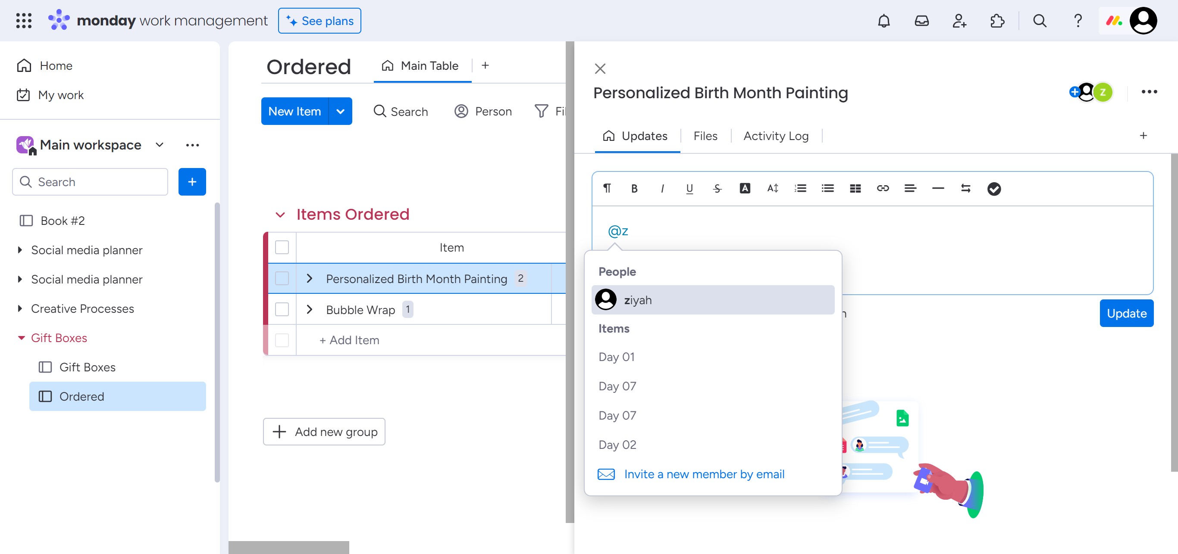Click Invite a new member by email

(704, 474)
